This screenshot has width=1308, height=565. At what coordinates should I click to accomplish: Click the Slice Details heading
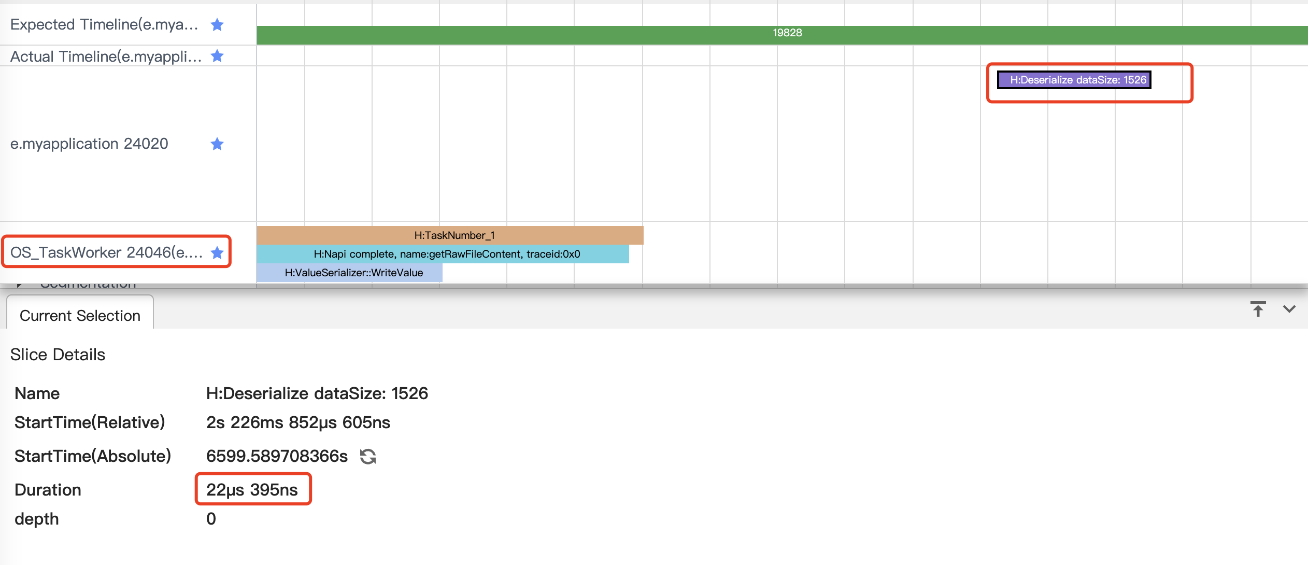pyautogui.click(x=58, y=355)
